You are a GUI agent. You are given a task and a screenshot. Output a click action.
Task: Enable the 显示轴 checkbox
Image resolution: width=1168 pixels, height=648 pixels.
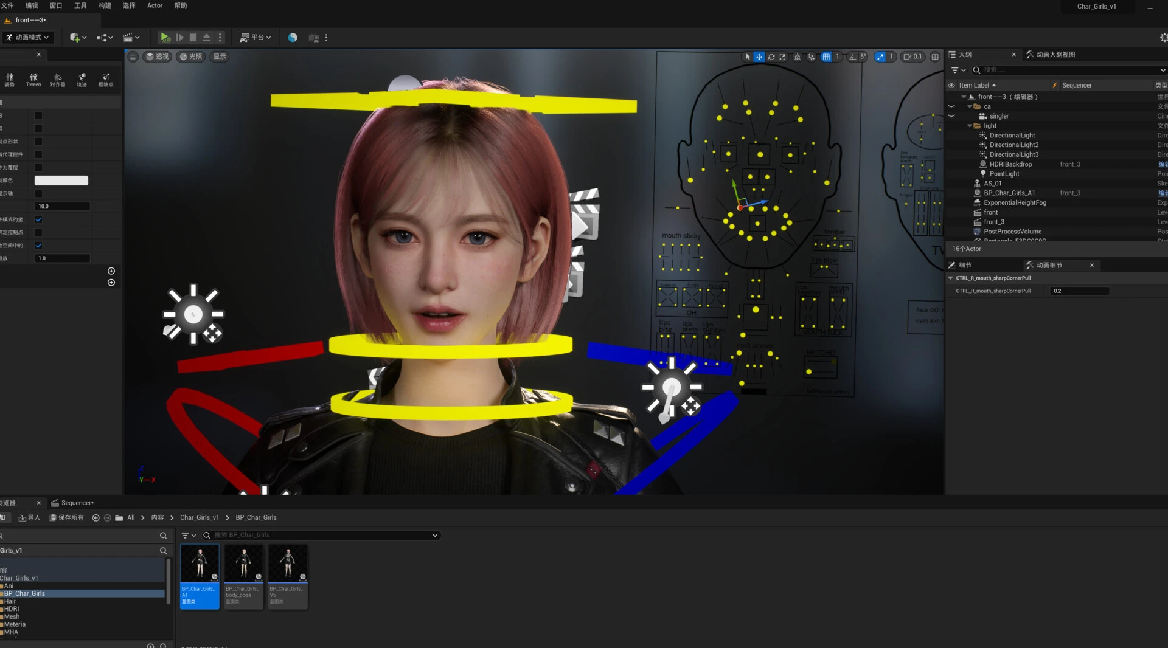click(38, 193)
